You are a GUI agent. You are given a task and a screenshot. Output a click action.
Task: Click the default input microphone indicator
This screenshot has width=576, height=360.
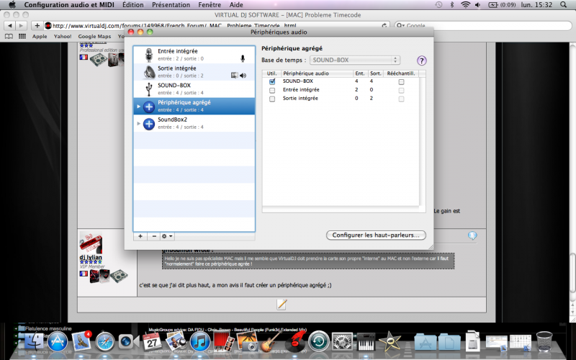[x=243, y=58]
